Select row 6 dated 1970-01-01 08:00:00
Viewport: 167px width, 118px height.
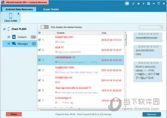tap(80, 90)
